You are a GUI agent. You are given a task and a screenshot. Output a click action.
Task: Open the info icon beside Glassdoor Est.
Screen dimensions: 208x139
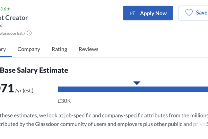(29, 33)
